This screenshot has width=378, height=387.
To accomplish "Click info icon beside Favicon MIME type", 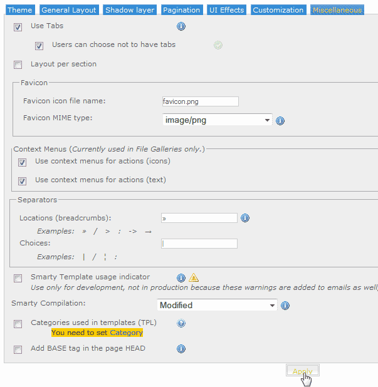I will 280,121.
